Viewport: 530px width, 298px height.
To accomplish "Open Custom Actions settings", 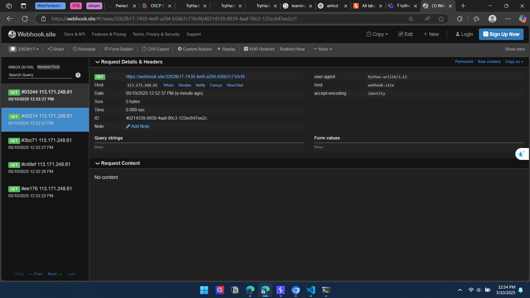I will click(195, 49).
